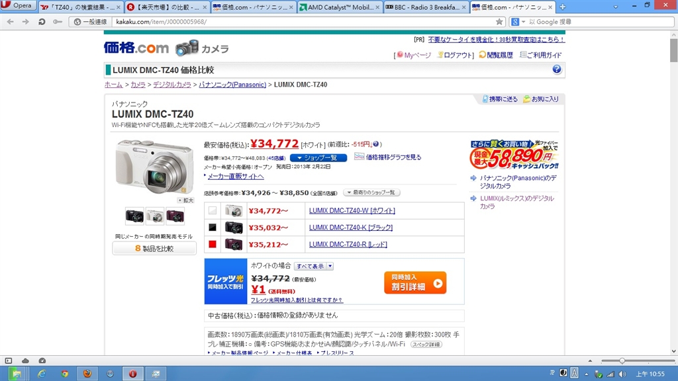Select the black camera thumbnail under main image
Viewport: 678px width, 381px height.
point(134,216)
